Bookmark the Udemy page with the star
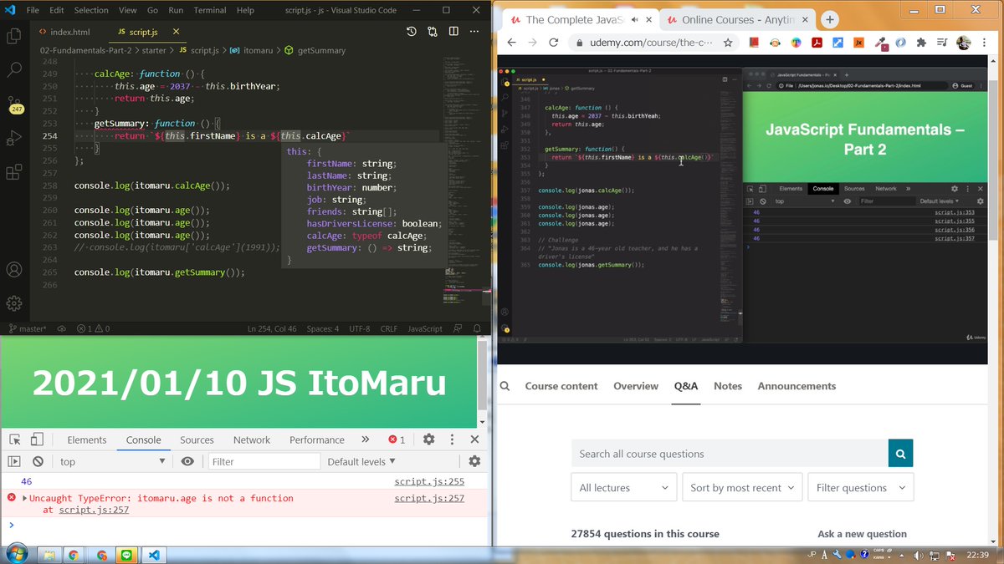1004x564 pixels. [727, 43]
